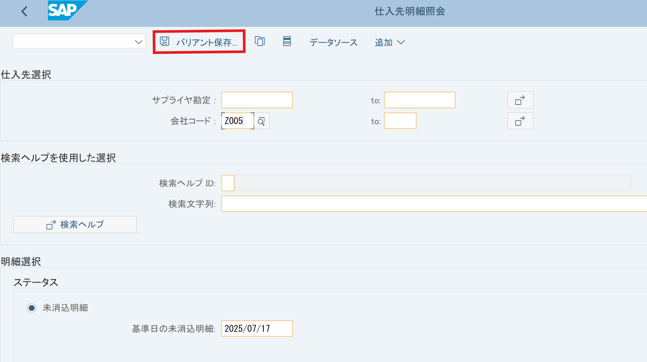647x362 pixels.
Task: Click the SAP logo
Action: [67, 10]
